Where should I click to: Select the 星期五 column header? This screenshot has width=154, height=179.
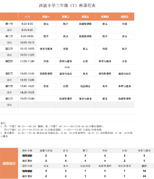pos(124,17)
